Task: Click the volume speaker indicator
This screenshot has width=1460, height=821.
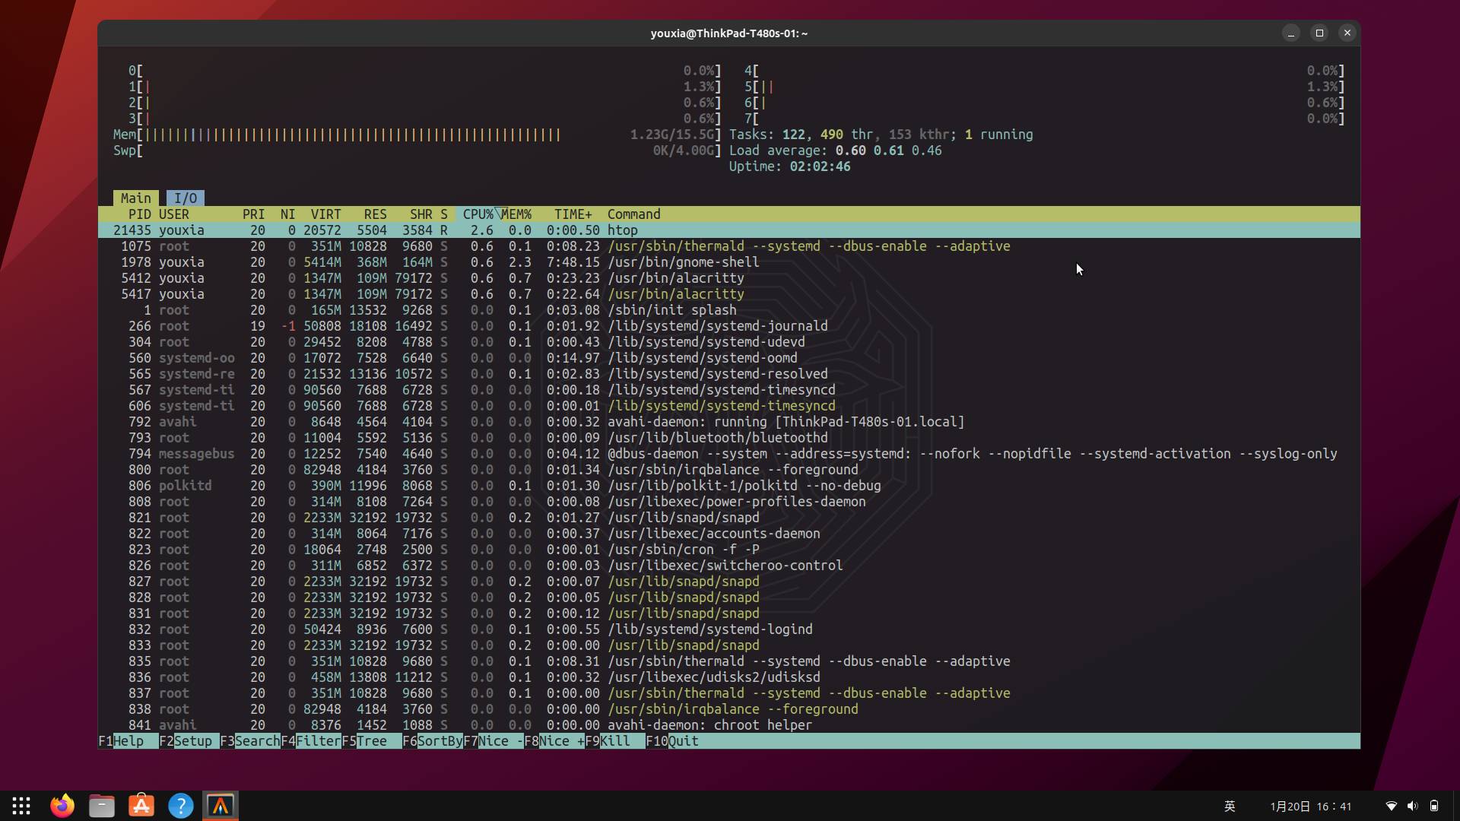Action: point(1412,806)
